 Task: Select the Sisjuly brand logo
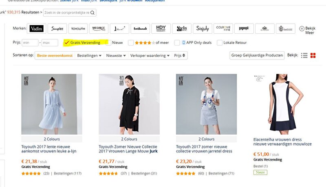[203, 28]
